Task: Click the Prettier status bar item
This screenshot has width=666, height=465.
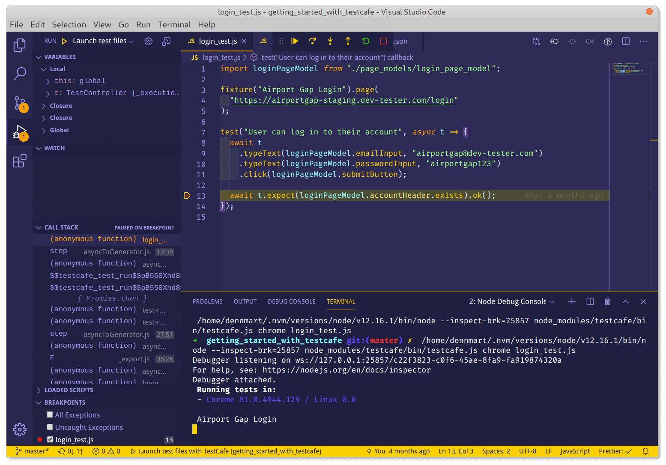Action: coord(615,451)
